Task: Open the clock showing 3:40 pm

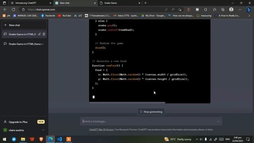Action: point(237,139)
